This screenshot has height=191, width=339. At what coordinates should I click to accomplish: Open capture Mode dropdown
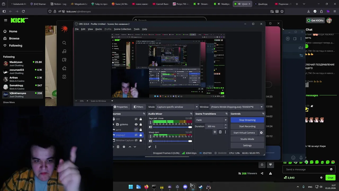coord(177,107)
